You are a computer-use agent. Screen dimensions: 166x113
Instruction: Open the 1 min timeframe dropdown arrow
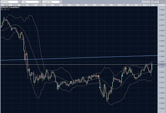pyautogui.click(x=40, y=2)
